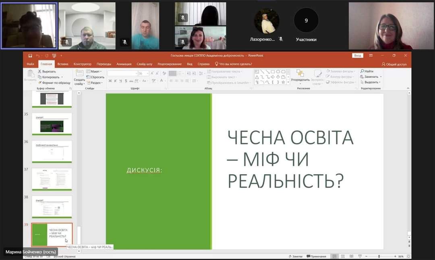Expand Раздел section dropdown

(x=95, y=83)
